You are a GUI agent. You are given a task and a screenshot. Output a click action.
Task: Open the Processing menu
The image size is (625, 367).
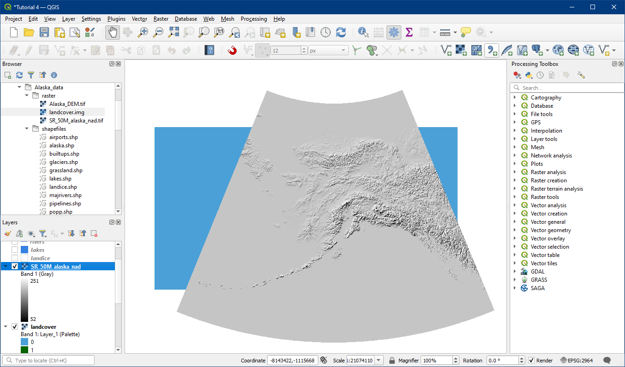pos(253,19)
